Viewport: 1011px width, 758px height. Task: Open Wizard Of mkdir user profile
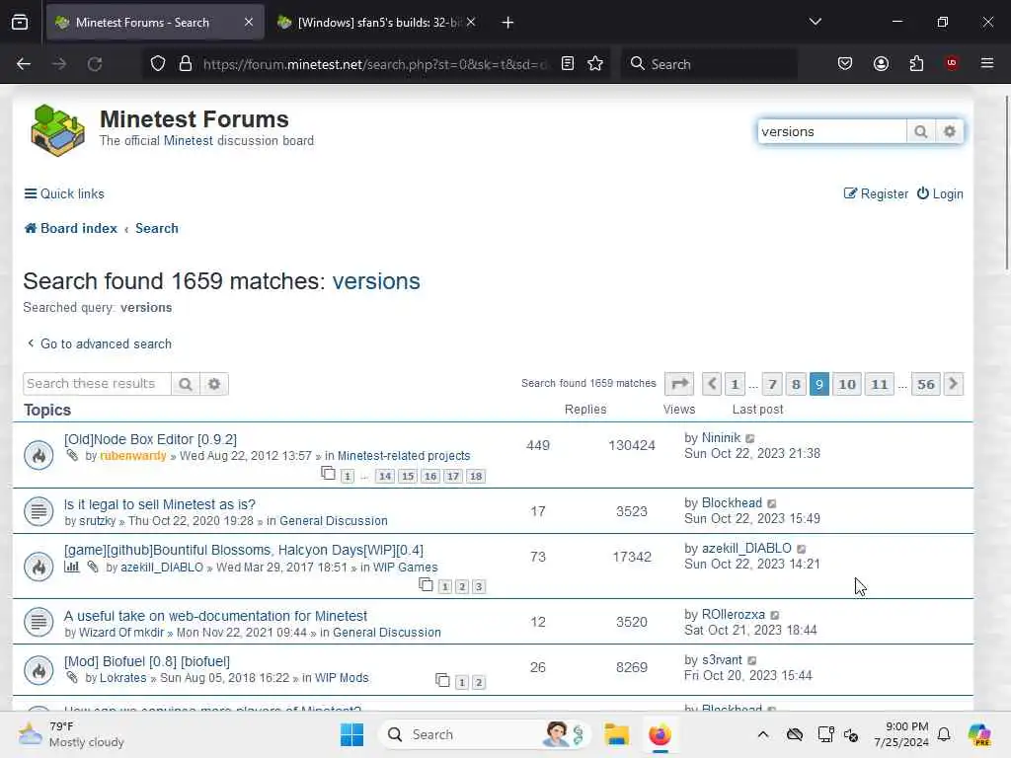pyautogui.click(x=121, y=633)
